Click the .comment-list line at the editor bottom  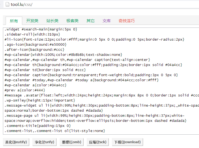coord(55,131)
